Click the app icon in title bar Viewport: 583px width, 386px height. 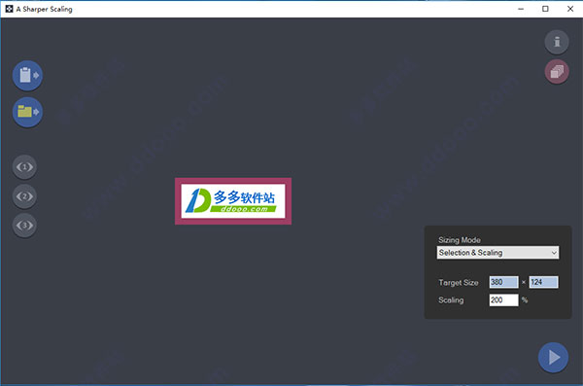tap(9, 9)
